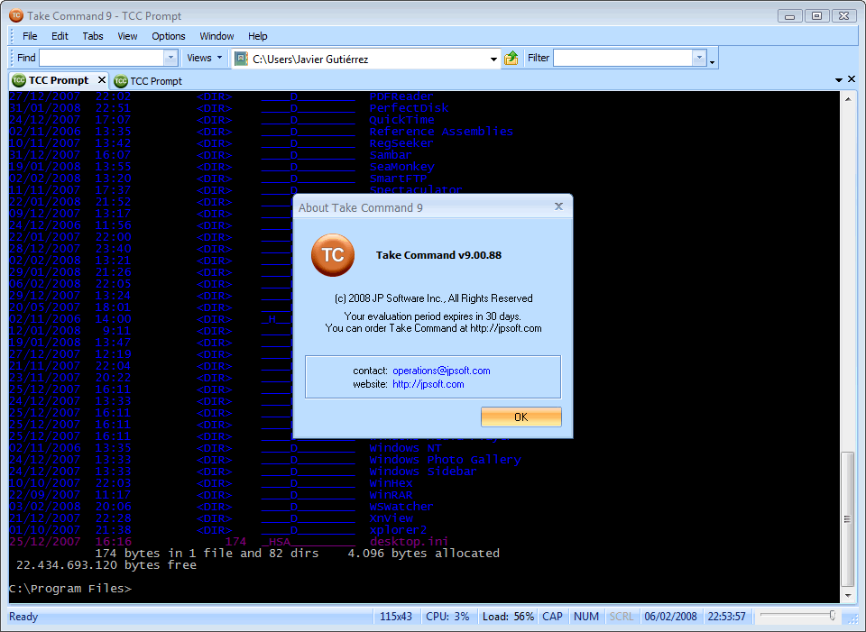Click the PDFReader directory entry
The height and width of the screenshot is (632, 866).
(x=401, y=96)
